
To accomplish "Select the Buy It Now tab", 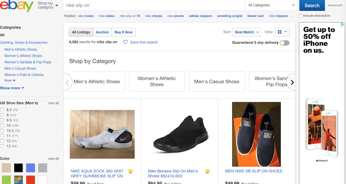I will tap(124, 32).
